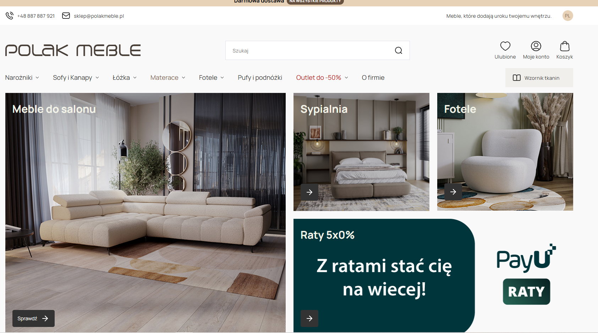The height and width of the screenshot is (333, 598).
Task: Click arrow button on Fotele tile
Action: tap(453, 192)
